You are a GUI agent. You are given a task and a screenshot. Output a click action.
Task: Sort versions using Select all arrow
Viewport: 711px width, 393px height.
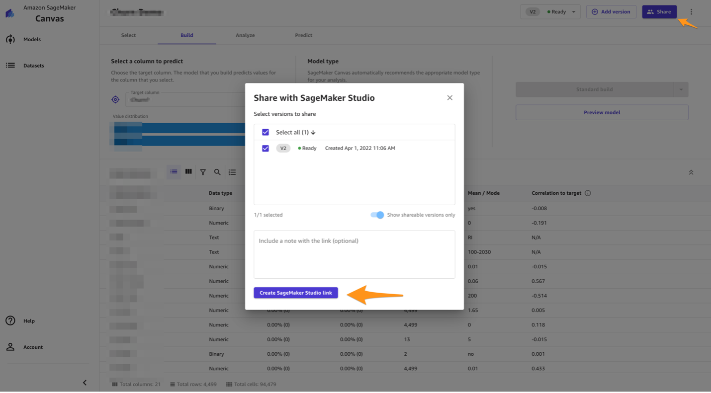pos(313,133)
